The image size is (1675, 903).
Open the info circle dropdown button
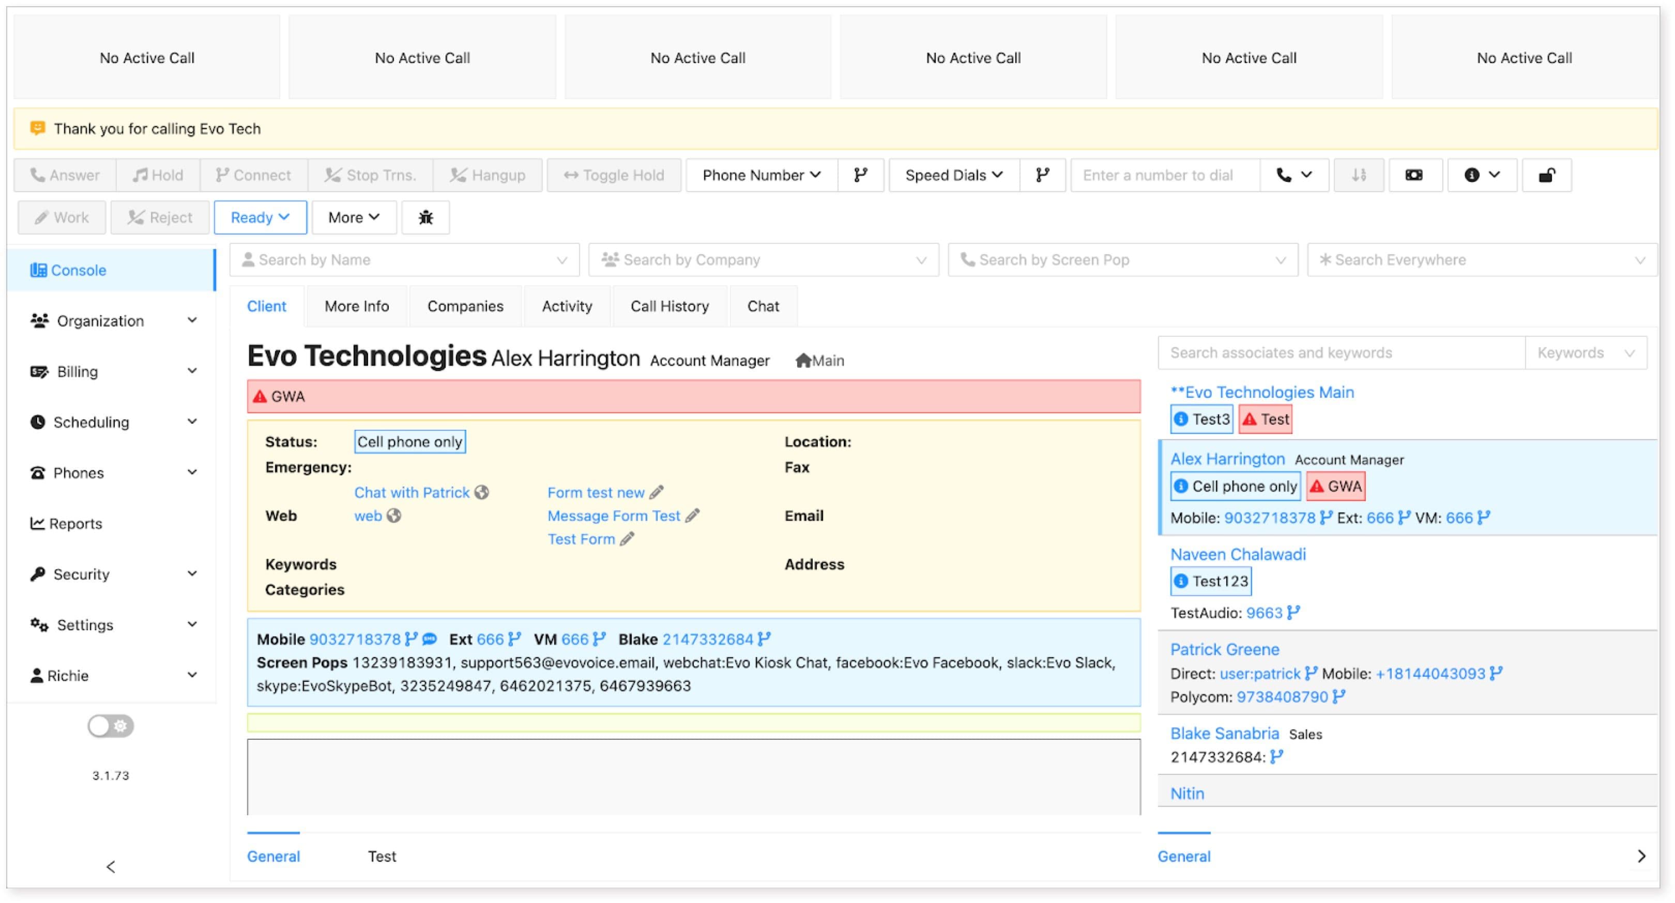(1482, 175)
